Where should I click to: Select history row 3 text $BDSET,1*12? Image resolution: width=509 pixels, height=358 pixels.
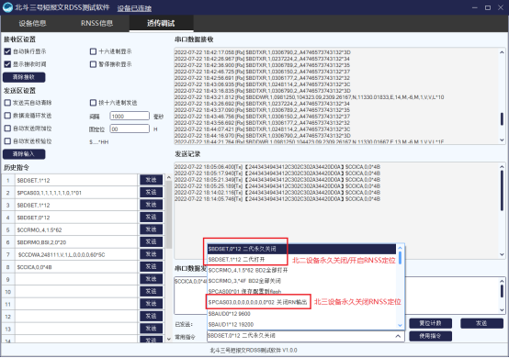[76, 206]
